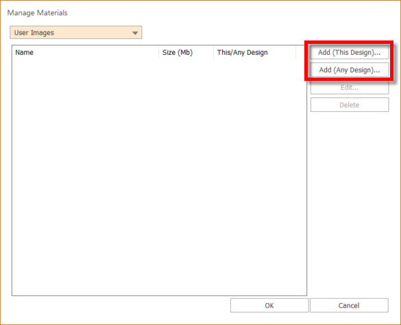Viewport: 401px width, 325px height.
Task: Click the Manage Materials dialog title
Action: coord(37,13)
